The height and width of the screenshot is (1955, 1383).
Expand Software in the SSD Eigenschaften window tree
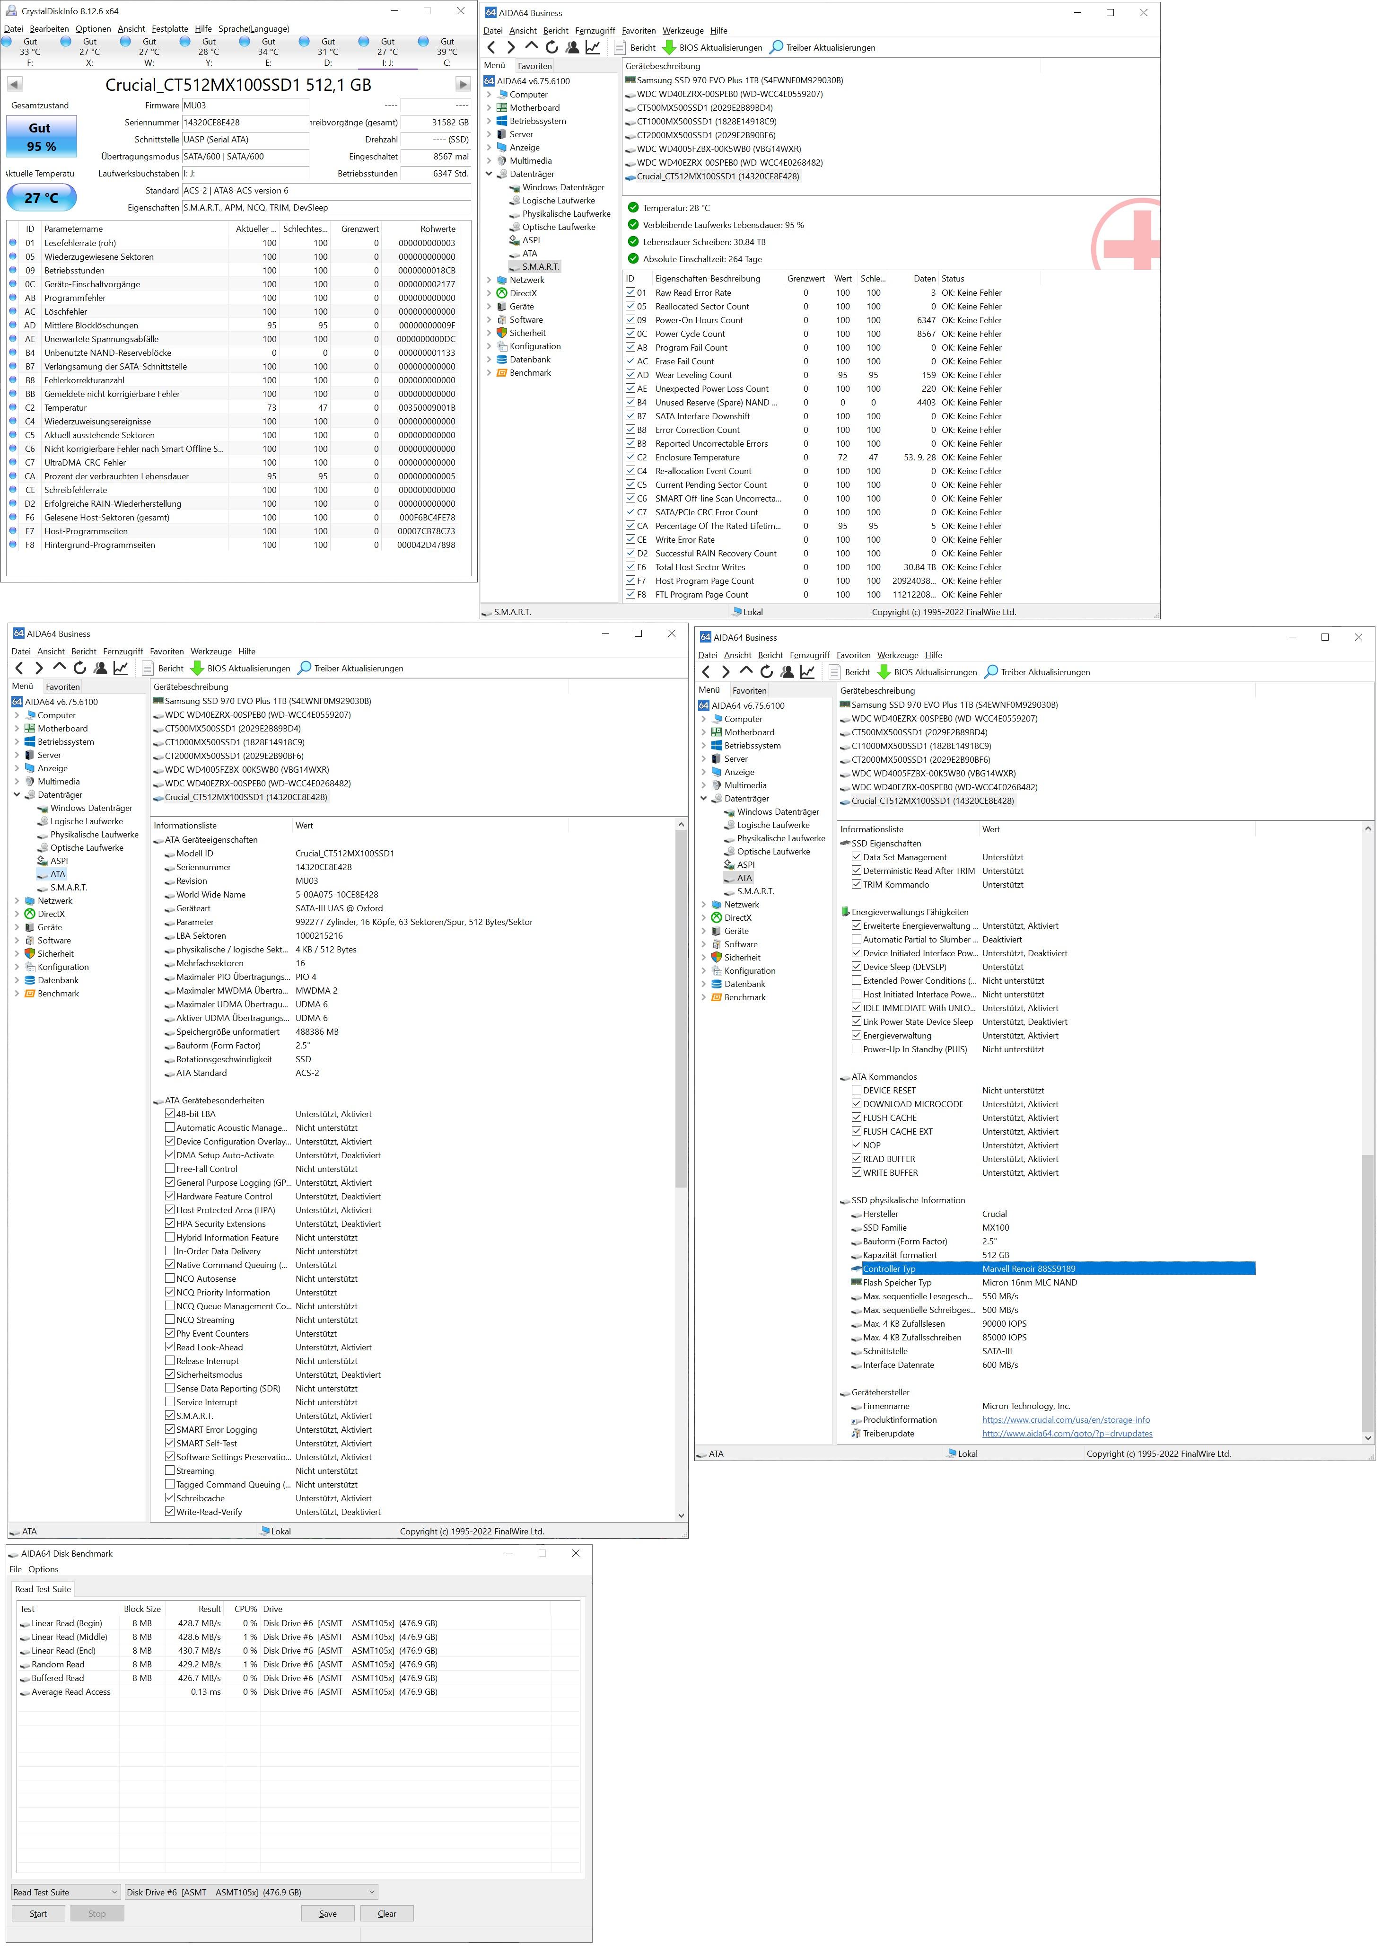(704, 945)
